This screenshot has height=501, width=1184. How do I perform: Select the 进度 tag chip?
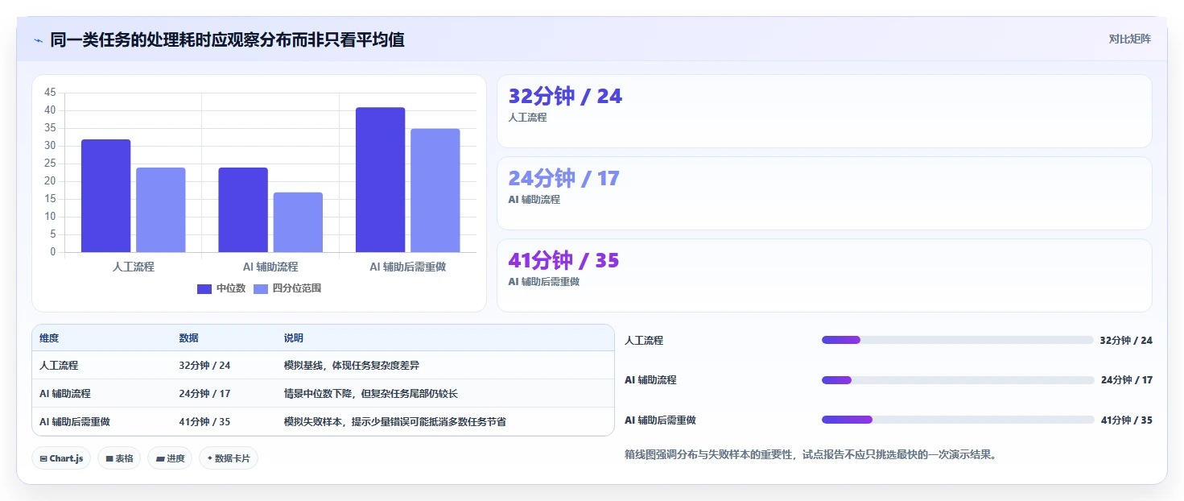[x=170, y=458]
